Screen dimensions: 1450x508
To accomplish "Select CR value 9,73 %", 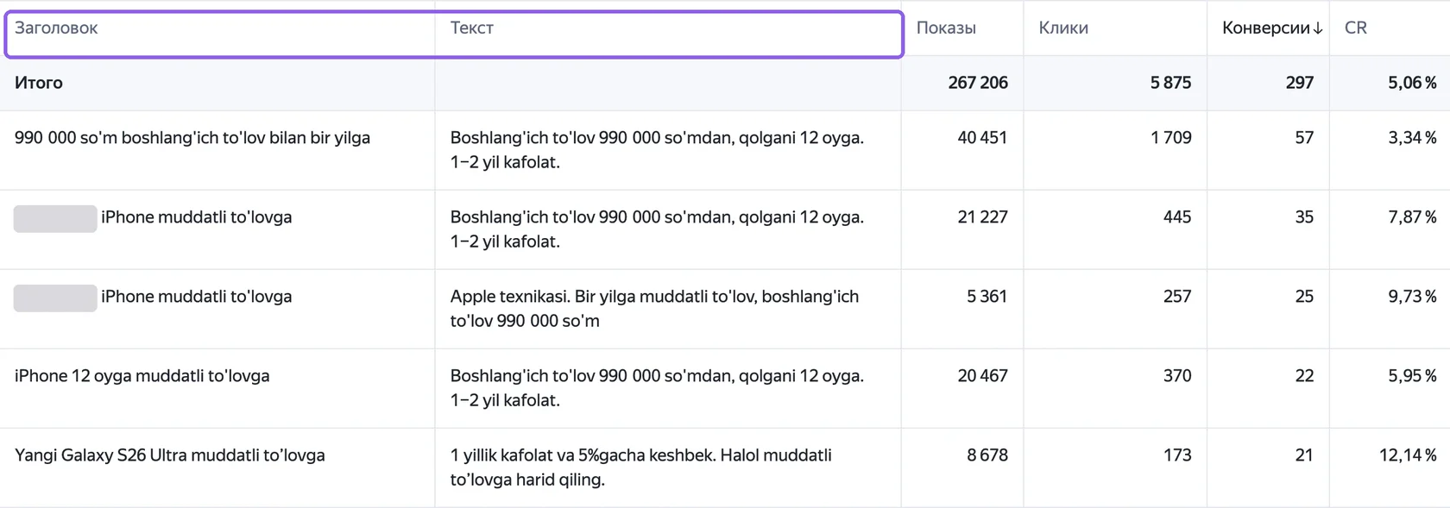I will pyautogui.click(x=1412, y=297).
